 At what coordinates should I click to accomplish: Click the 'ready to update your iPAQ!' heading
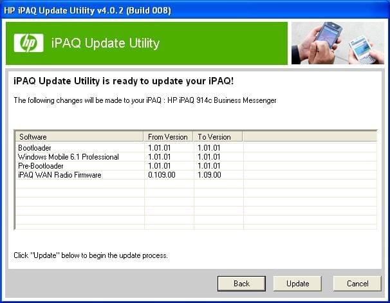(x=124, y=81)
